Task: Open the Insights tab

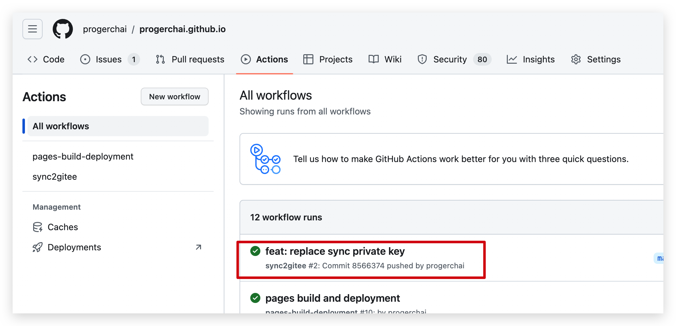Action: [x=531, y=59]
